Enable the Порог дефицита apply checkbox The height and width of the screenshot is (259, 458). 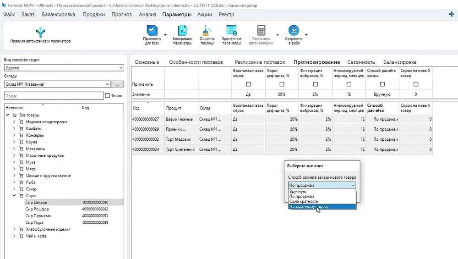click(282, 84)
